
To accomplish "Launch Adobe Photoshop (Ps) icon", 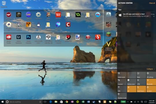I will click(x=28, y=37).
